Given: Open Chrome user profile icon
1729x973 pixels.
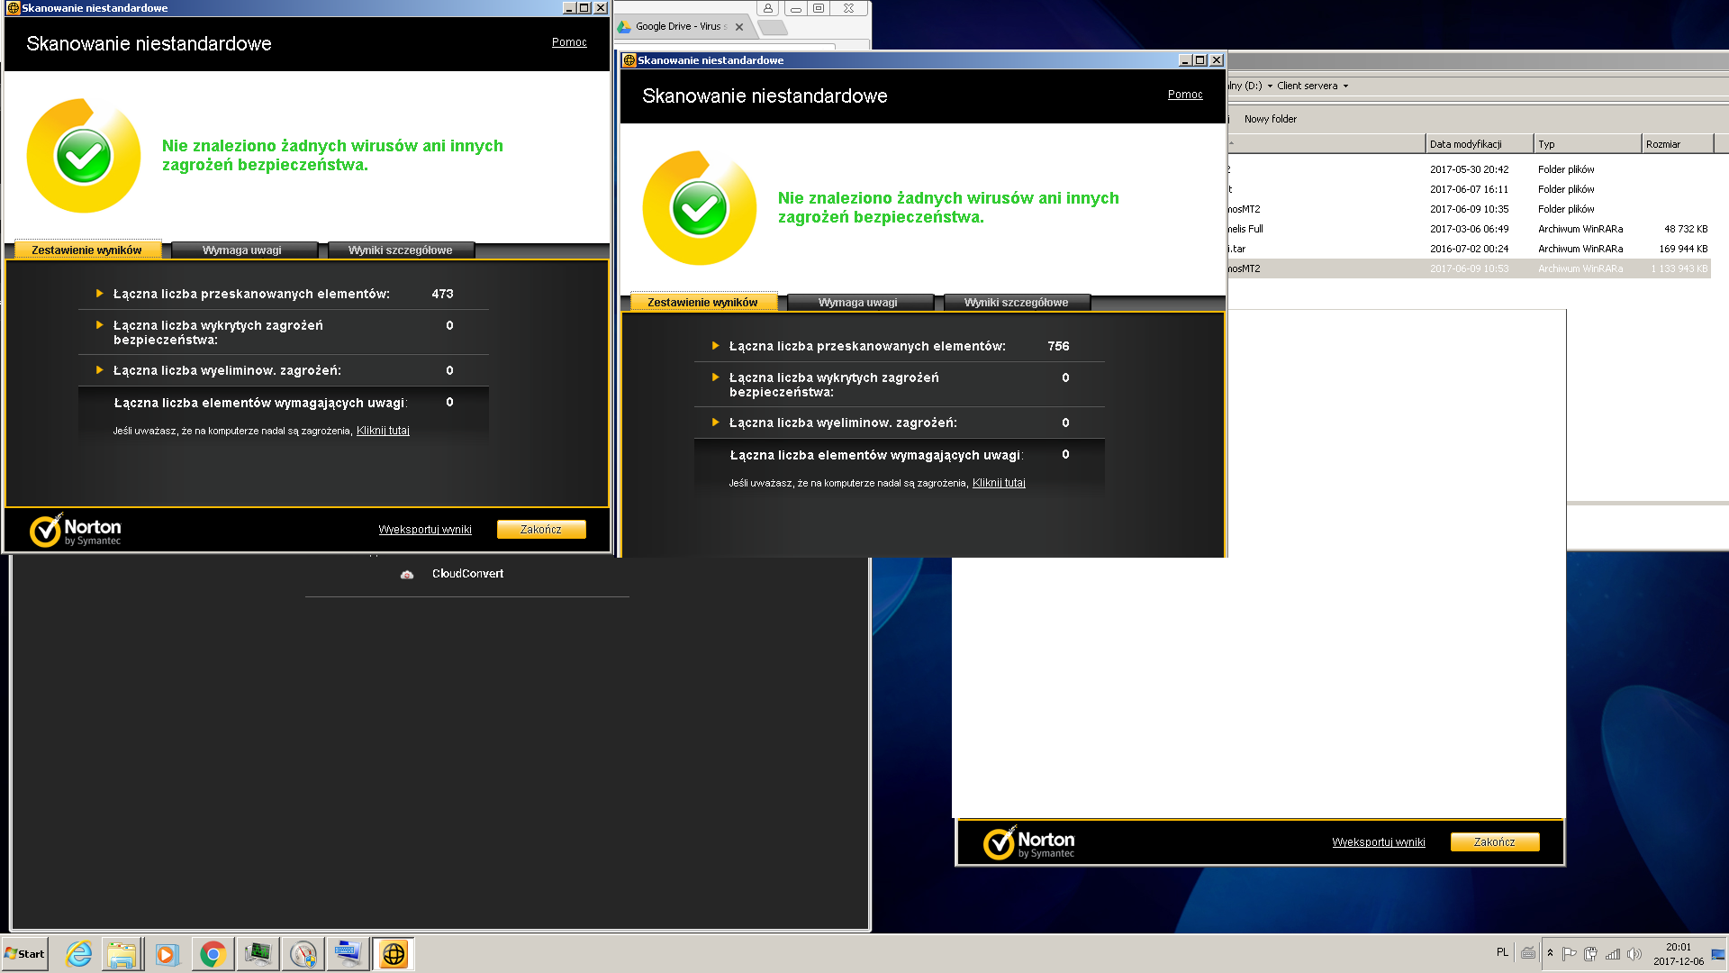Looking at the screenshot, I should pyautogui.click(x=768, y=8).
